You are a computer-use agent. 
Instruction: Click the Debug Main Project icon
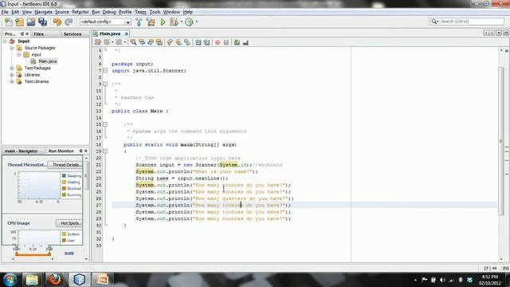coord(174,22)
